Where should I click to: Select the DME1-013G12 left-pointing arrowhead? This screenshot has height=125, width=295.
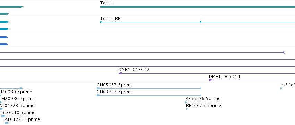120,73
